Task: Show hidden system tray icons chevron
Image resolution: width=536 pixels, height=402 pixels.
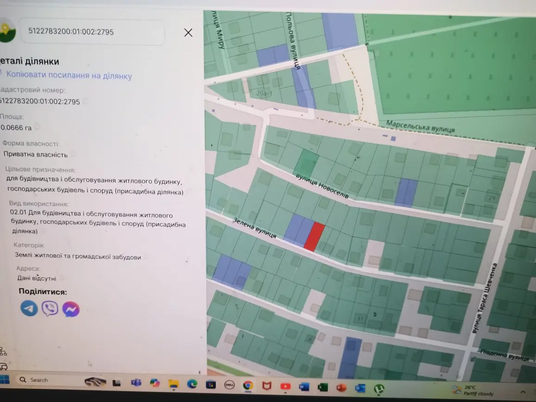Action: click(523, 392)
